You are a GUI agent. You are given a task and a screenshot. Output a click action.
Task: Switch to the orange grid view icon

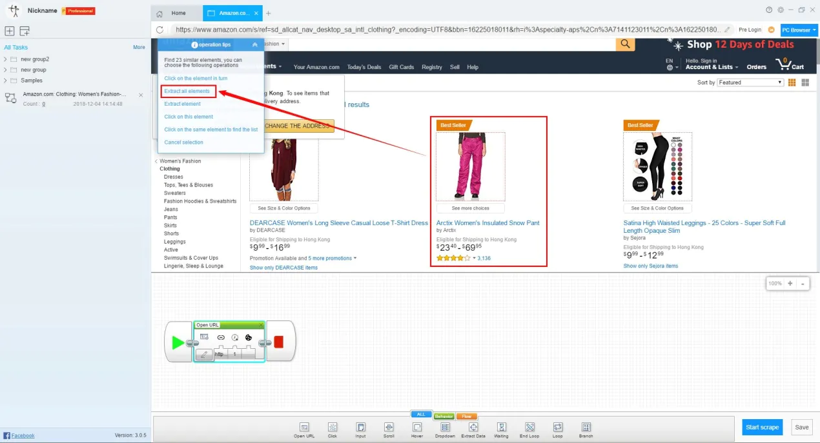792,83
